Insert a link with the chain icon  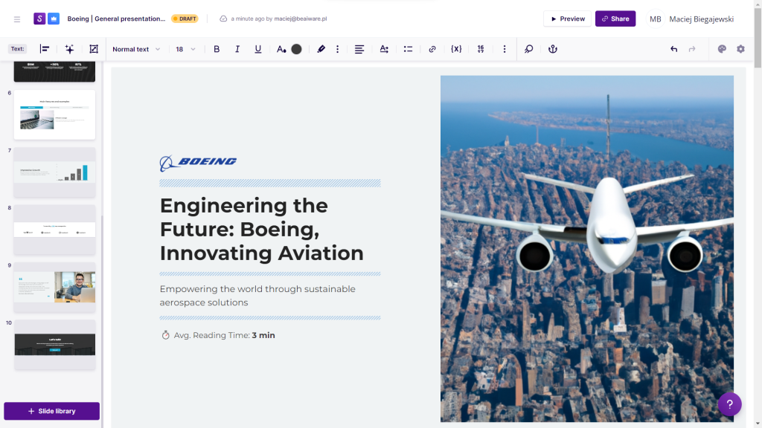[432, 49]
